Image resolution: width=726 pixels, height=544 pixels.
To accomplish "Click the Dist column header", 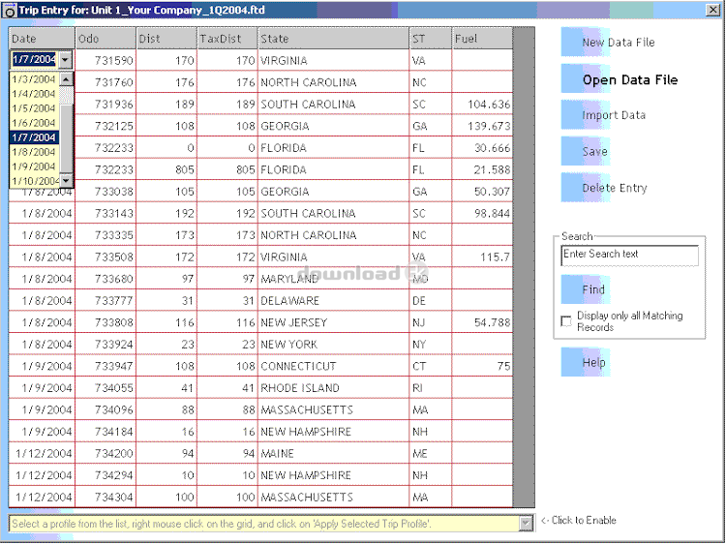I will (x=166, y=39).
